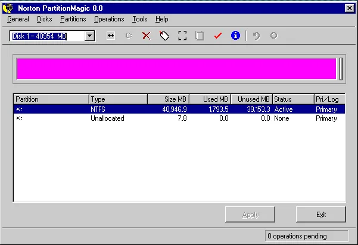358x245 pixels.
Task: Open the Tools menu
Action: coord(140,19)
